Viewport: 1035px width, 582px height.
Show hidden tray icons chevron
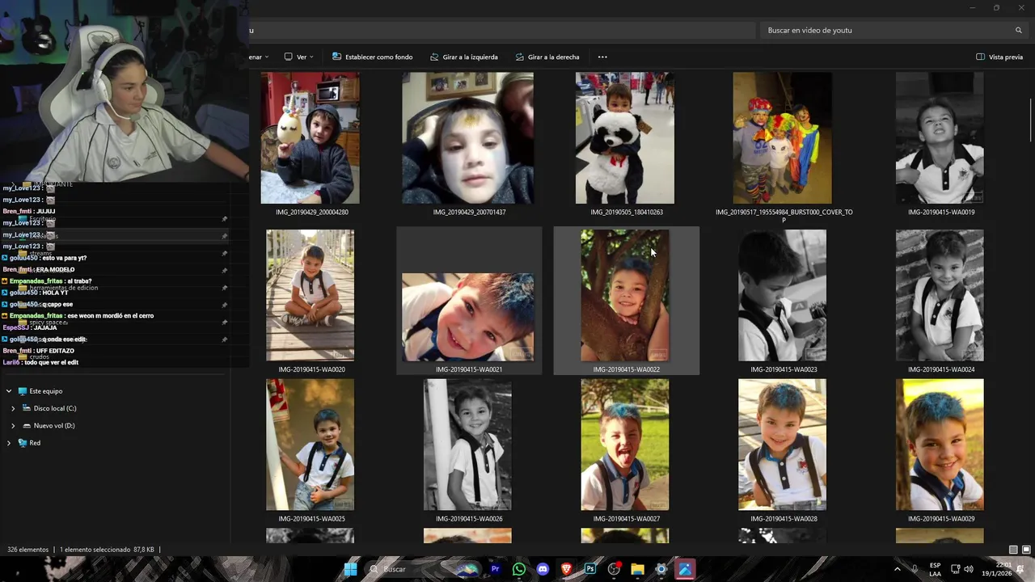pyautogui.click(x=897, y=569)
